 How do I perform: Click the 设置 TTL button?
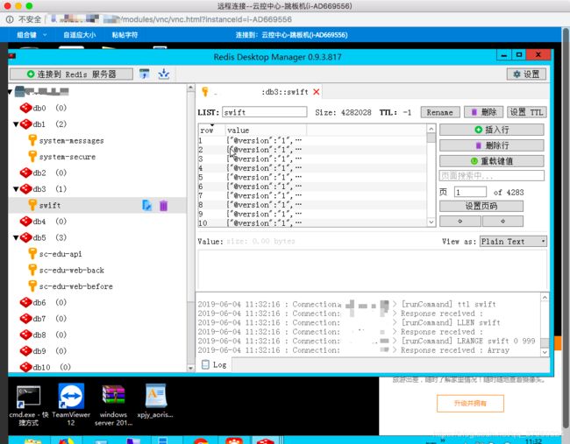[x=527, y=112]
